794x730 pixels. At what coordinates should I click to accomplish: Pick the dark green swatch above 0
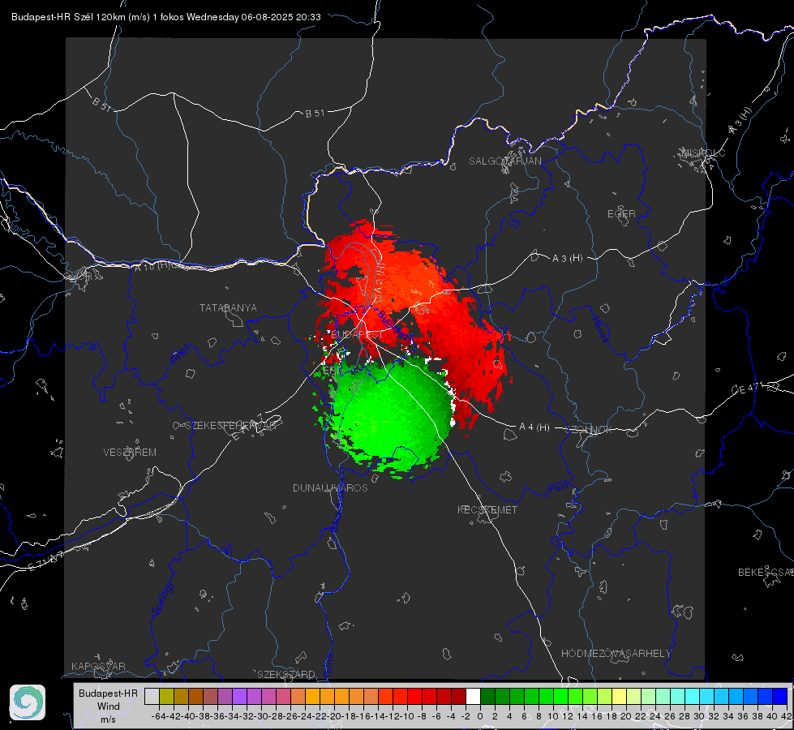[x=487, y=697]
